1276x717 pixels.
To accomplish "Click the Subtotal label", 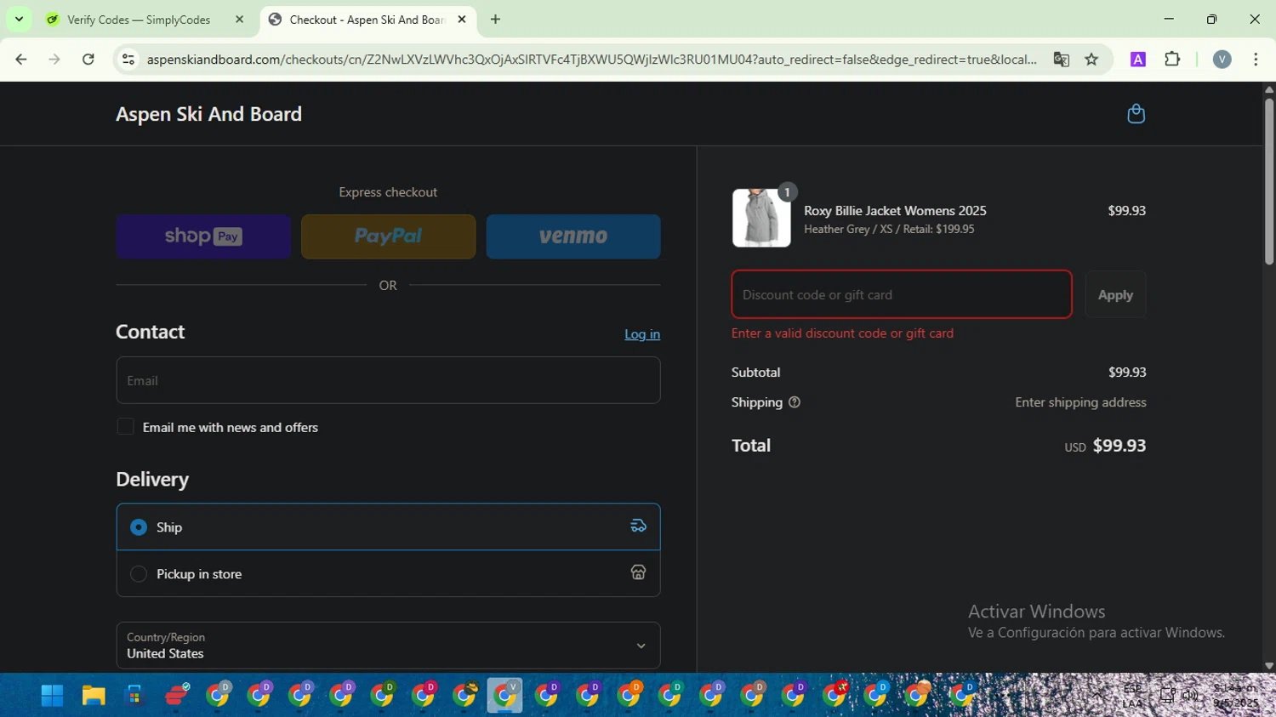I will point(755,373).
